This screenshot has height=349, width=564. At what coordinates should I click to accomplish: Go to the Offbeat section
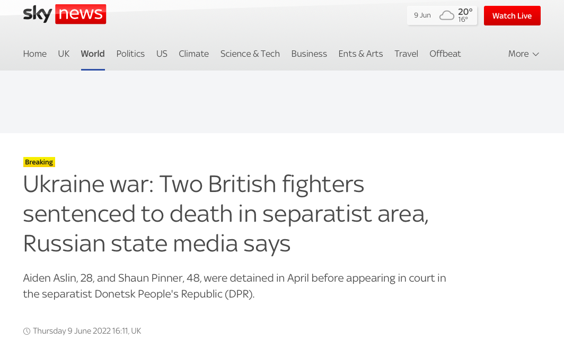pos(445,54)
